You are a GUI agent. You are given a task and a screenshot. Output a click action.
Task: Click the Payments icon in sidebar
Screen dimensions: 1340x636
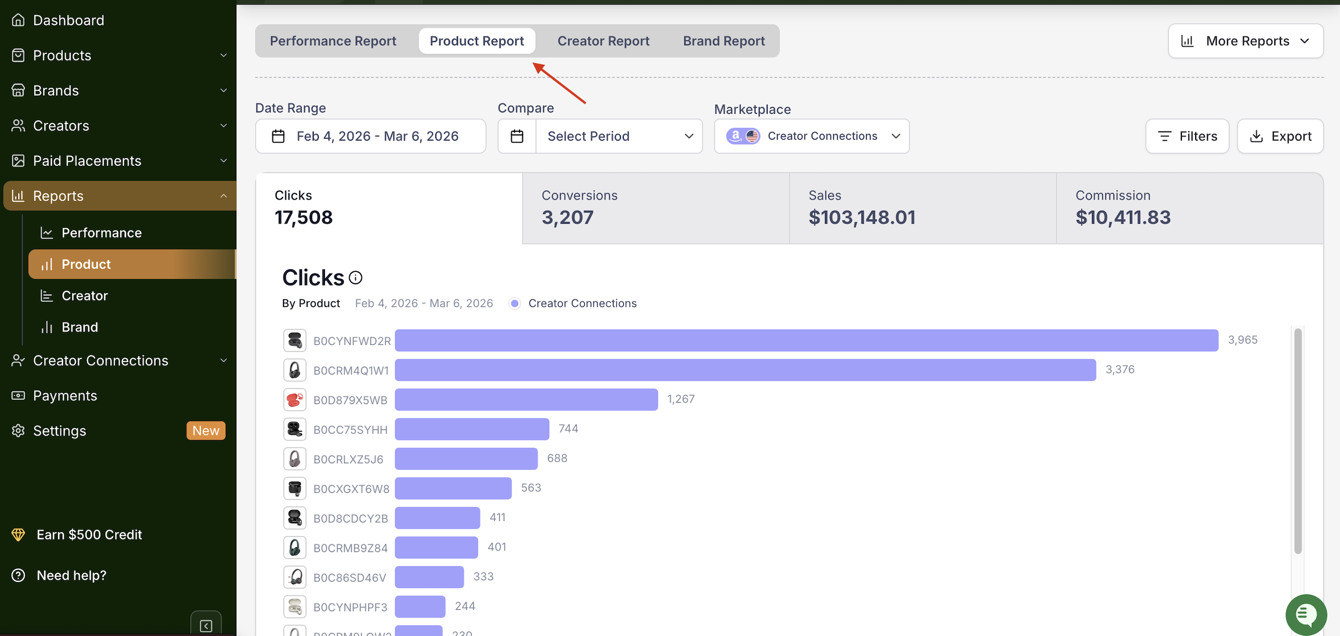pyautogui.click(x=18, y=396)
